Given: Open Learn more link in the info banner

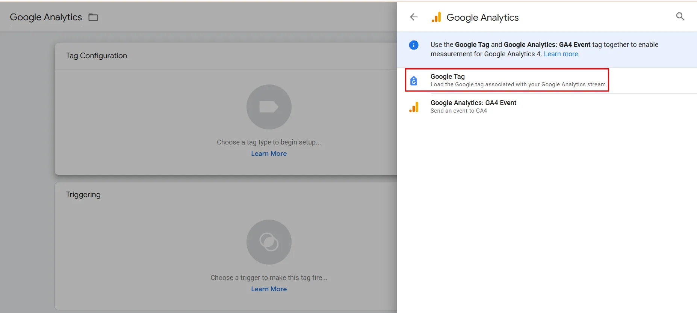Looking at the screenshot, I should [561, 54].
